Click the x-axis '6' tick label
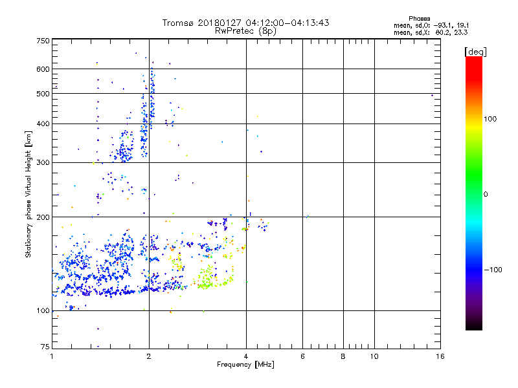518x388 pixels. (x=302, y=356)
